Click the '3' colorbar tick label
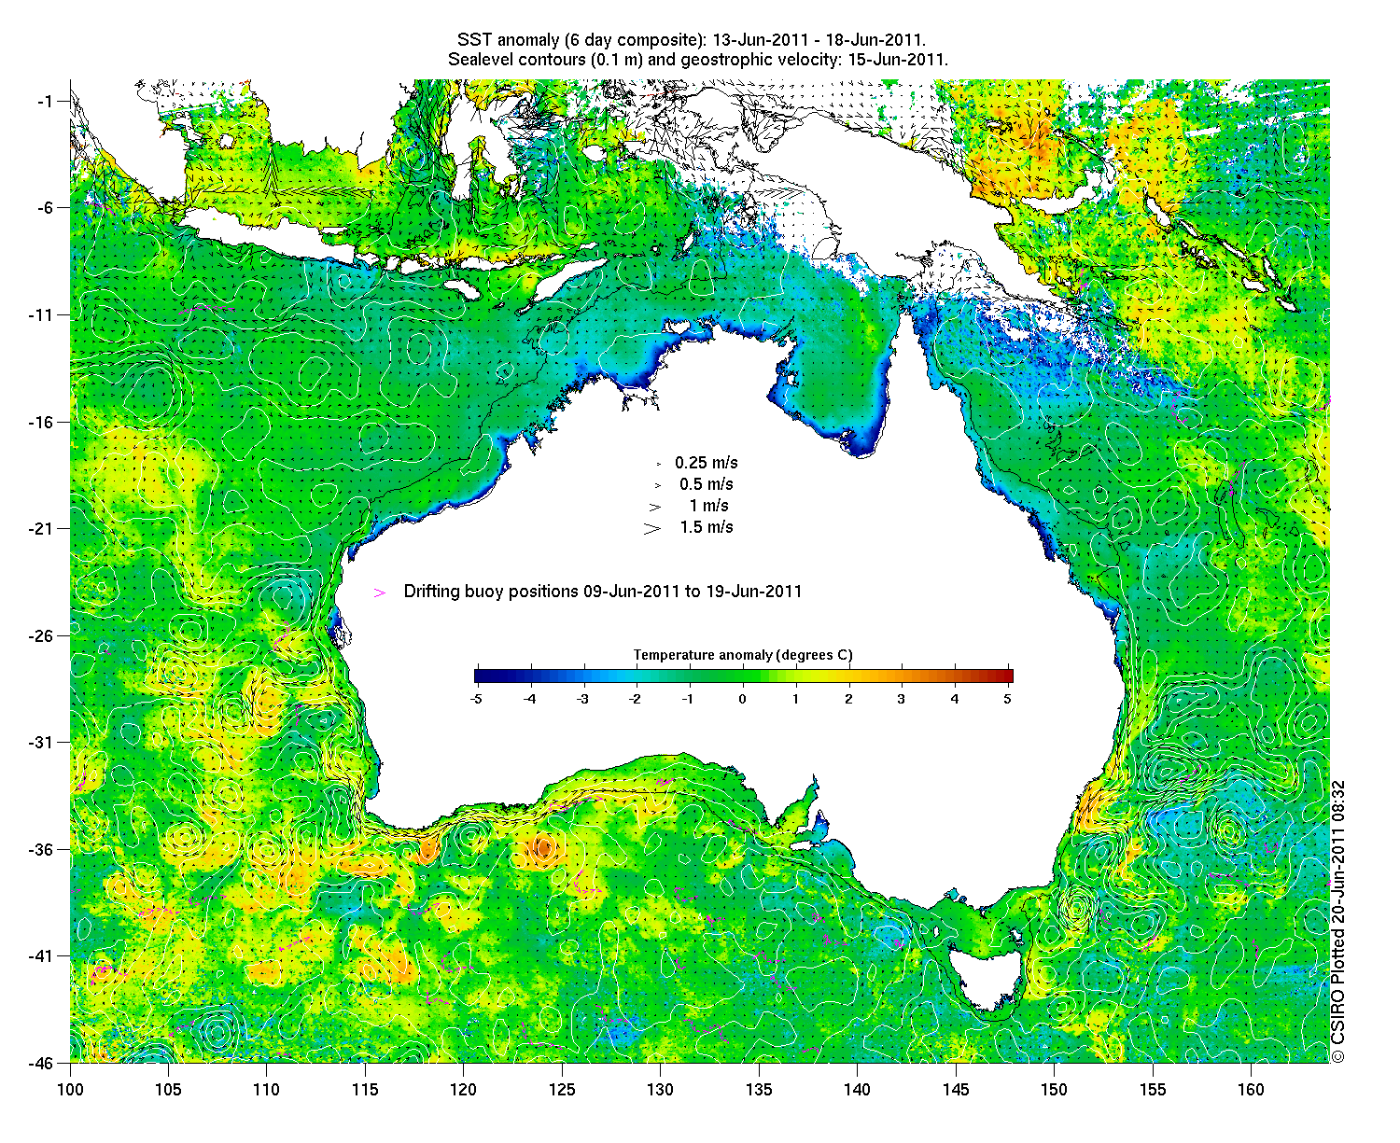 pos(902,698)
